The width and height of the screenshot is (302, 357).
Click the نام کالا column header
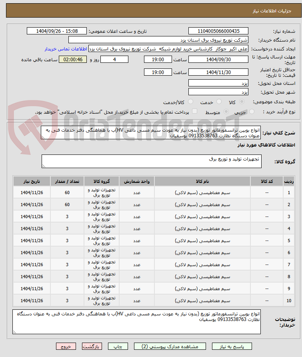pyautogui.click(x=202, y=181)
